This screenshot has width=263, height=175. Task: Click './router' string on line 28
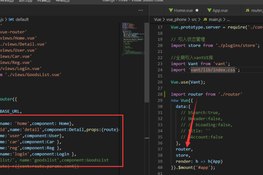click(x=230, y=94)
